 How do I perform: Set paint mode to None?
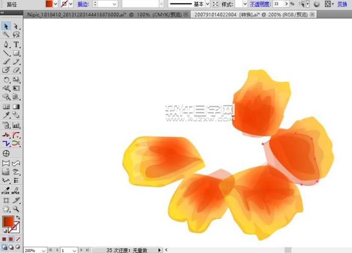[x=18, y=239]
